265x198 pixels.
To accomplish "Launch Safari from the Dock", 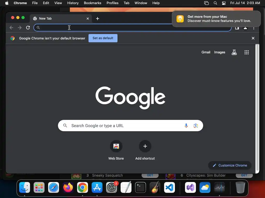I will click(x=54, y=187).
